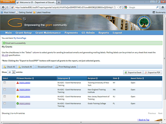Screen dimensions: 166x124
Task: Open the Getting Started bookmark
Action: 24,12
